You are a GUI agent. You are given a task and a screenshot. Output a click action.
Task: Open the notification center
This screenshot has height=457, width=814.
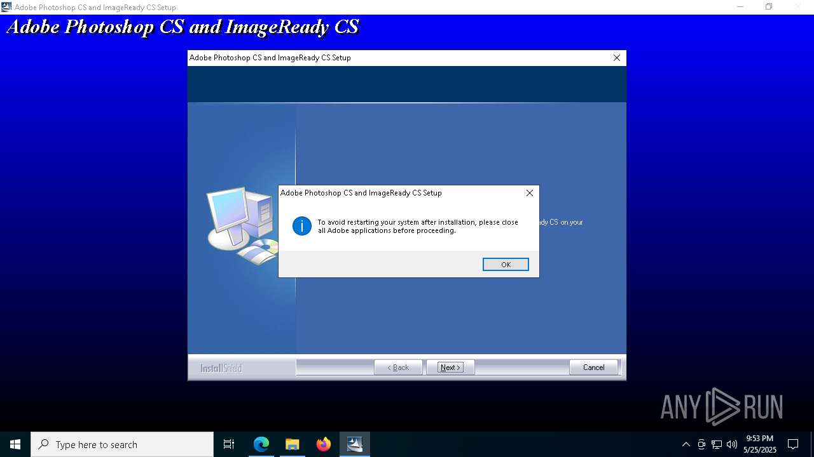coord(793,444)
